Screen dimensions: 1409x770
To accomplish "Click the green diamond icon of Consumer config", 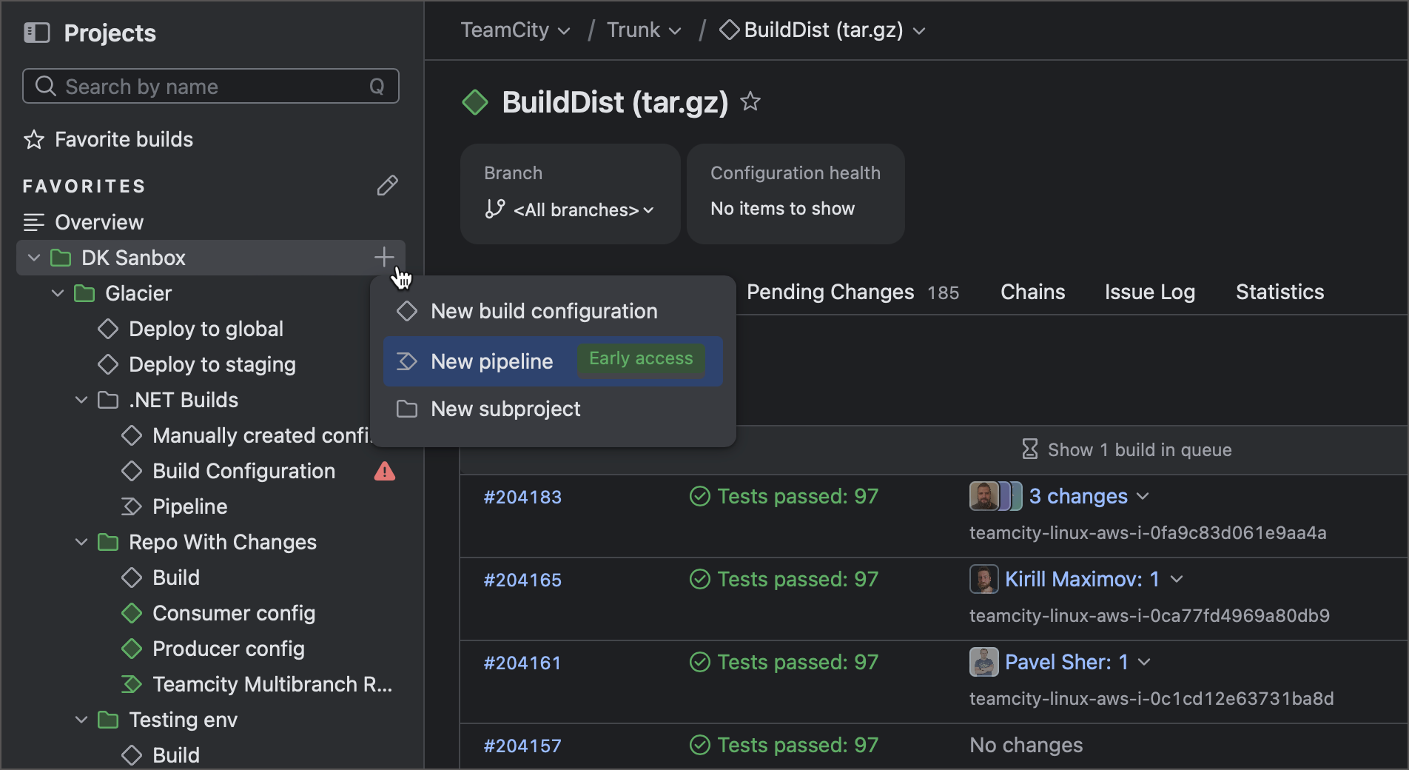I will (x=132, y=613).
